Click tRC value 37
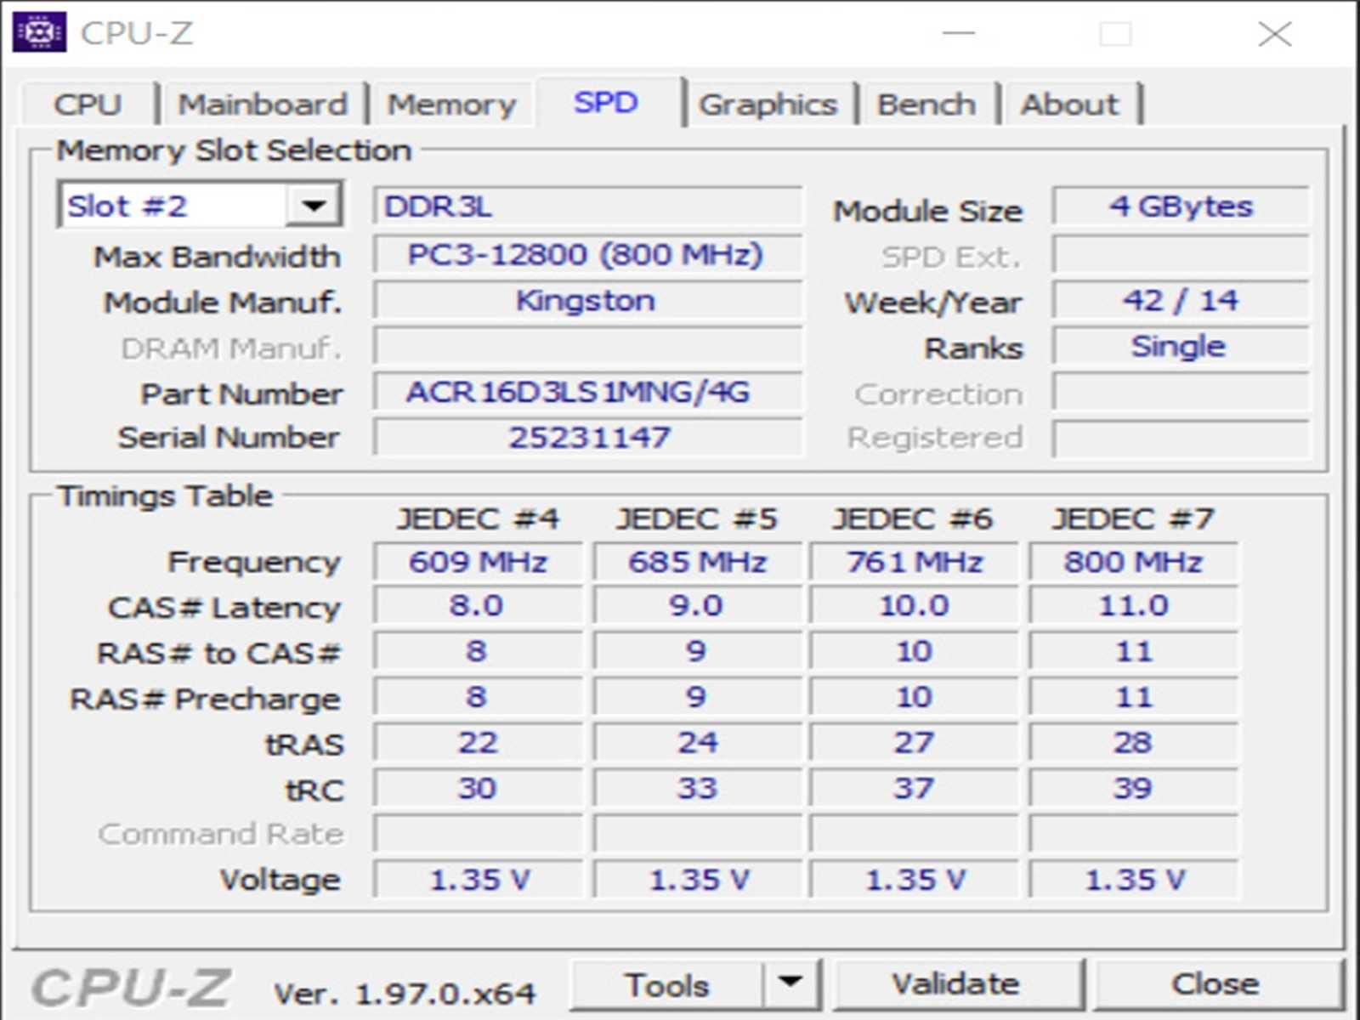 pyautogui.click(x=914, y=789)
